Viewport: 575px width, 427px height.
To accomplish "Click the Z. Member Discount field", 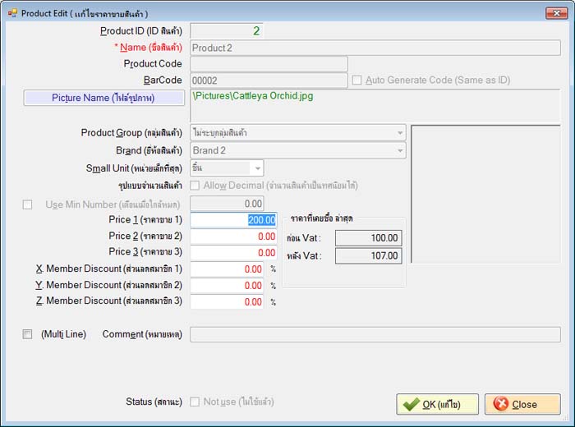I will [228, 301].
